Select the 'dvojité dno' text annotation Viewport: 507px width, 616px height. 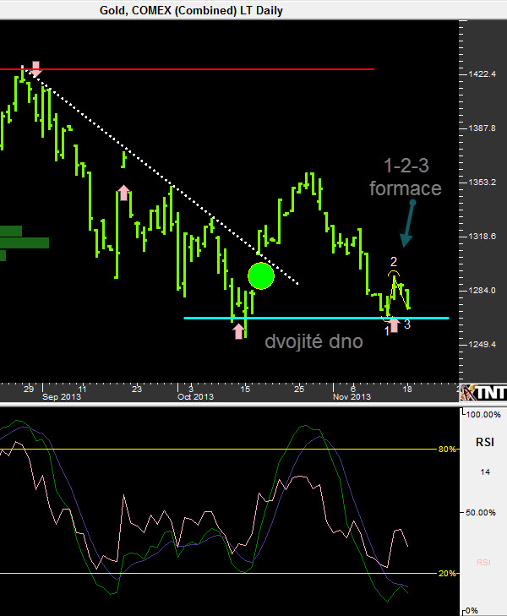pyautogui.click(x=313, y=341)
